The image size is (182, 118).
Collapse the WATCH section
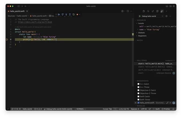pos(135,40)
